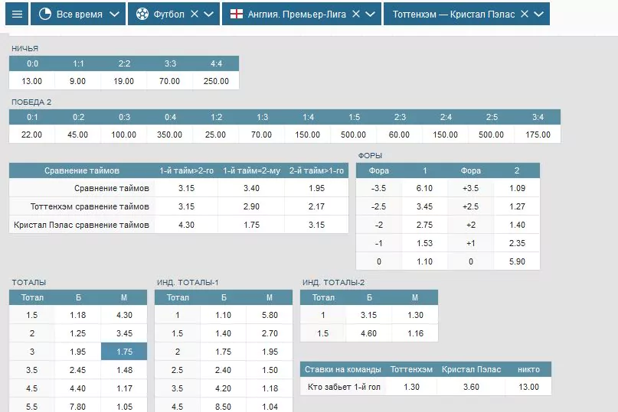The image size is (618, 412).
Task: Click highlighted total 3 under odds 1.75
Action: (124, 352)
